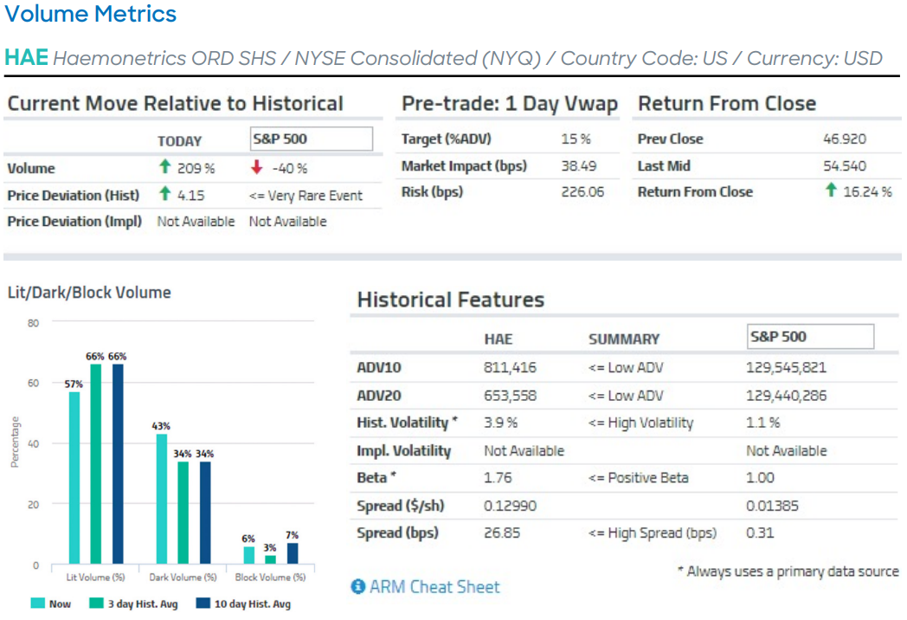Screen dimensions: 907x620
Task: Click the S&P 500 ADV20 value 129,440,286
Action: coord(786,396)
